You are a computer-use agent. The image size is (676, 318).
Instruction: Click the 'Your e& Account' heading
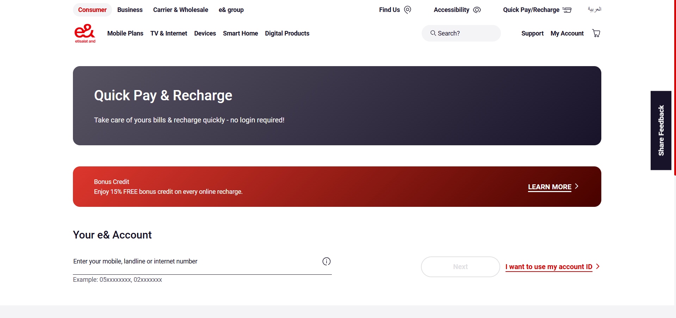(x=112, y=235)
